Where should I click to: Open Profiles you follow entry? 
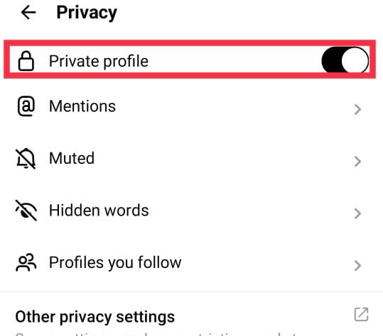(x=192, y=262)
